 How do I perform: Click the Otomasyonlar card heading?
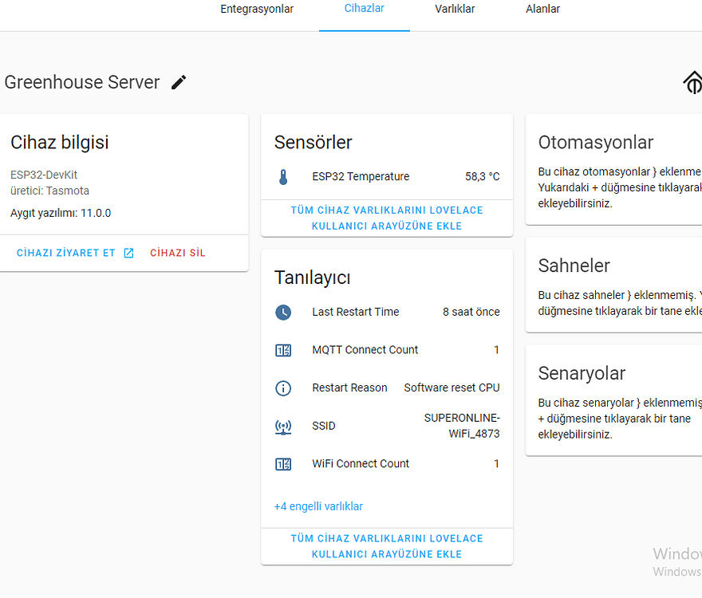[595, 143]
